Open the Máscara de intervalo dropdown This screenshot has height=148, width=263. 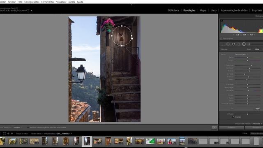point(257,124)
